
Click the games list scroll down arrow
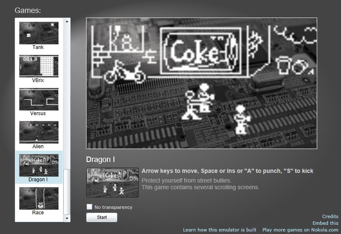pos(67,219)
